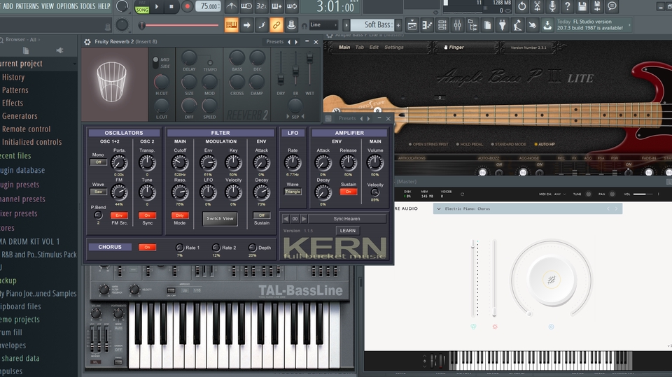Toggle Reeverb MID/SIDE switch

(x=155, y=62)
